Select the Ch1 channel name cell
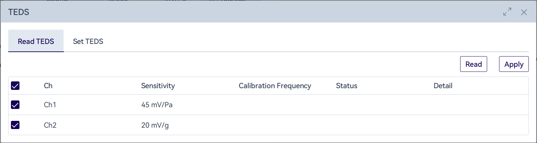 pyautogui.click(x=50, y=105)
